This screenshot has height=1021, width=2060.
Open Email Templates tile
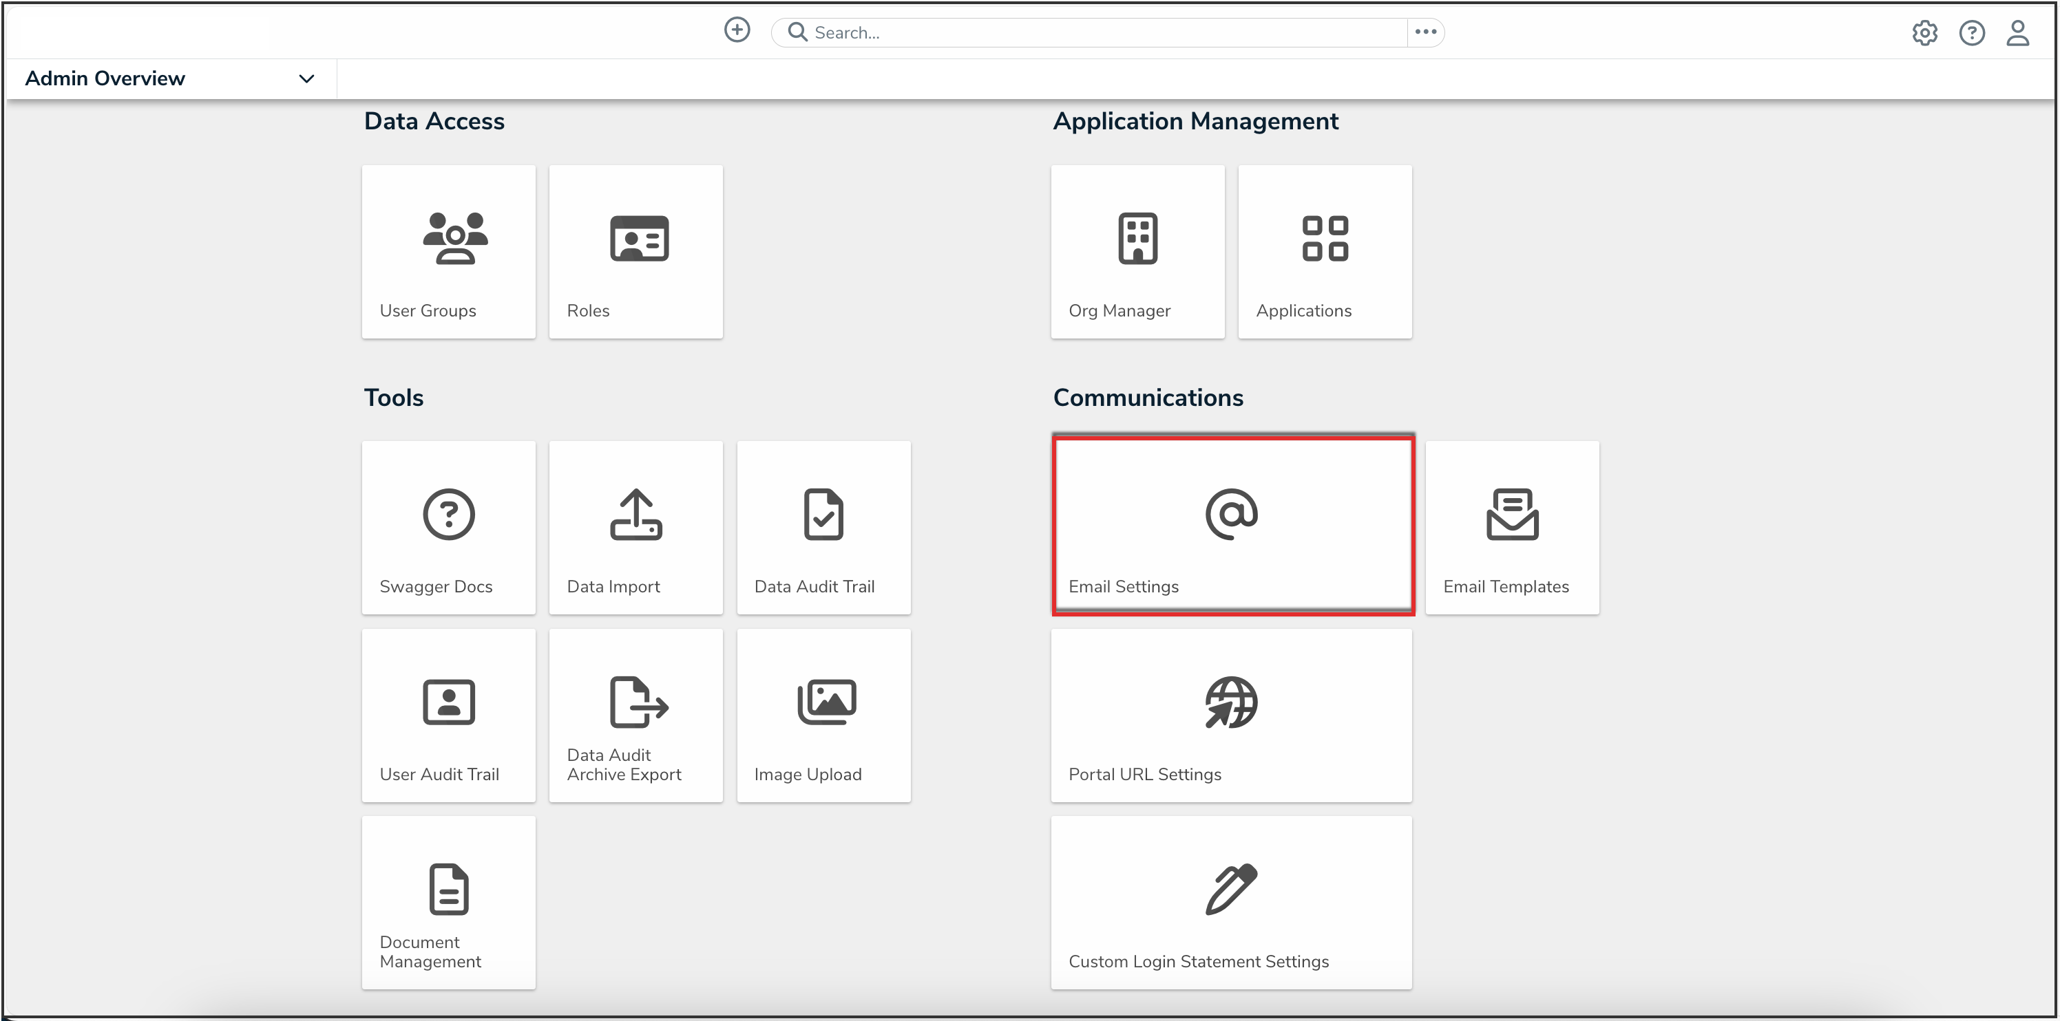point(1511,527)
